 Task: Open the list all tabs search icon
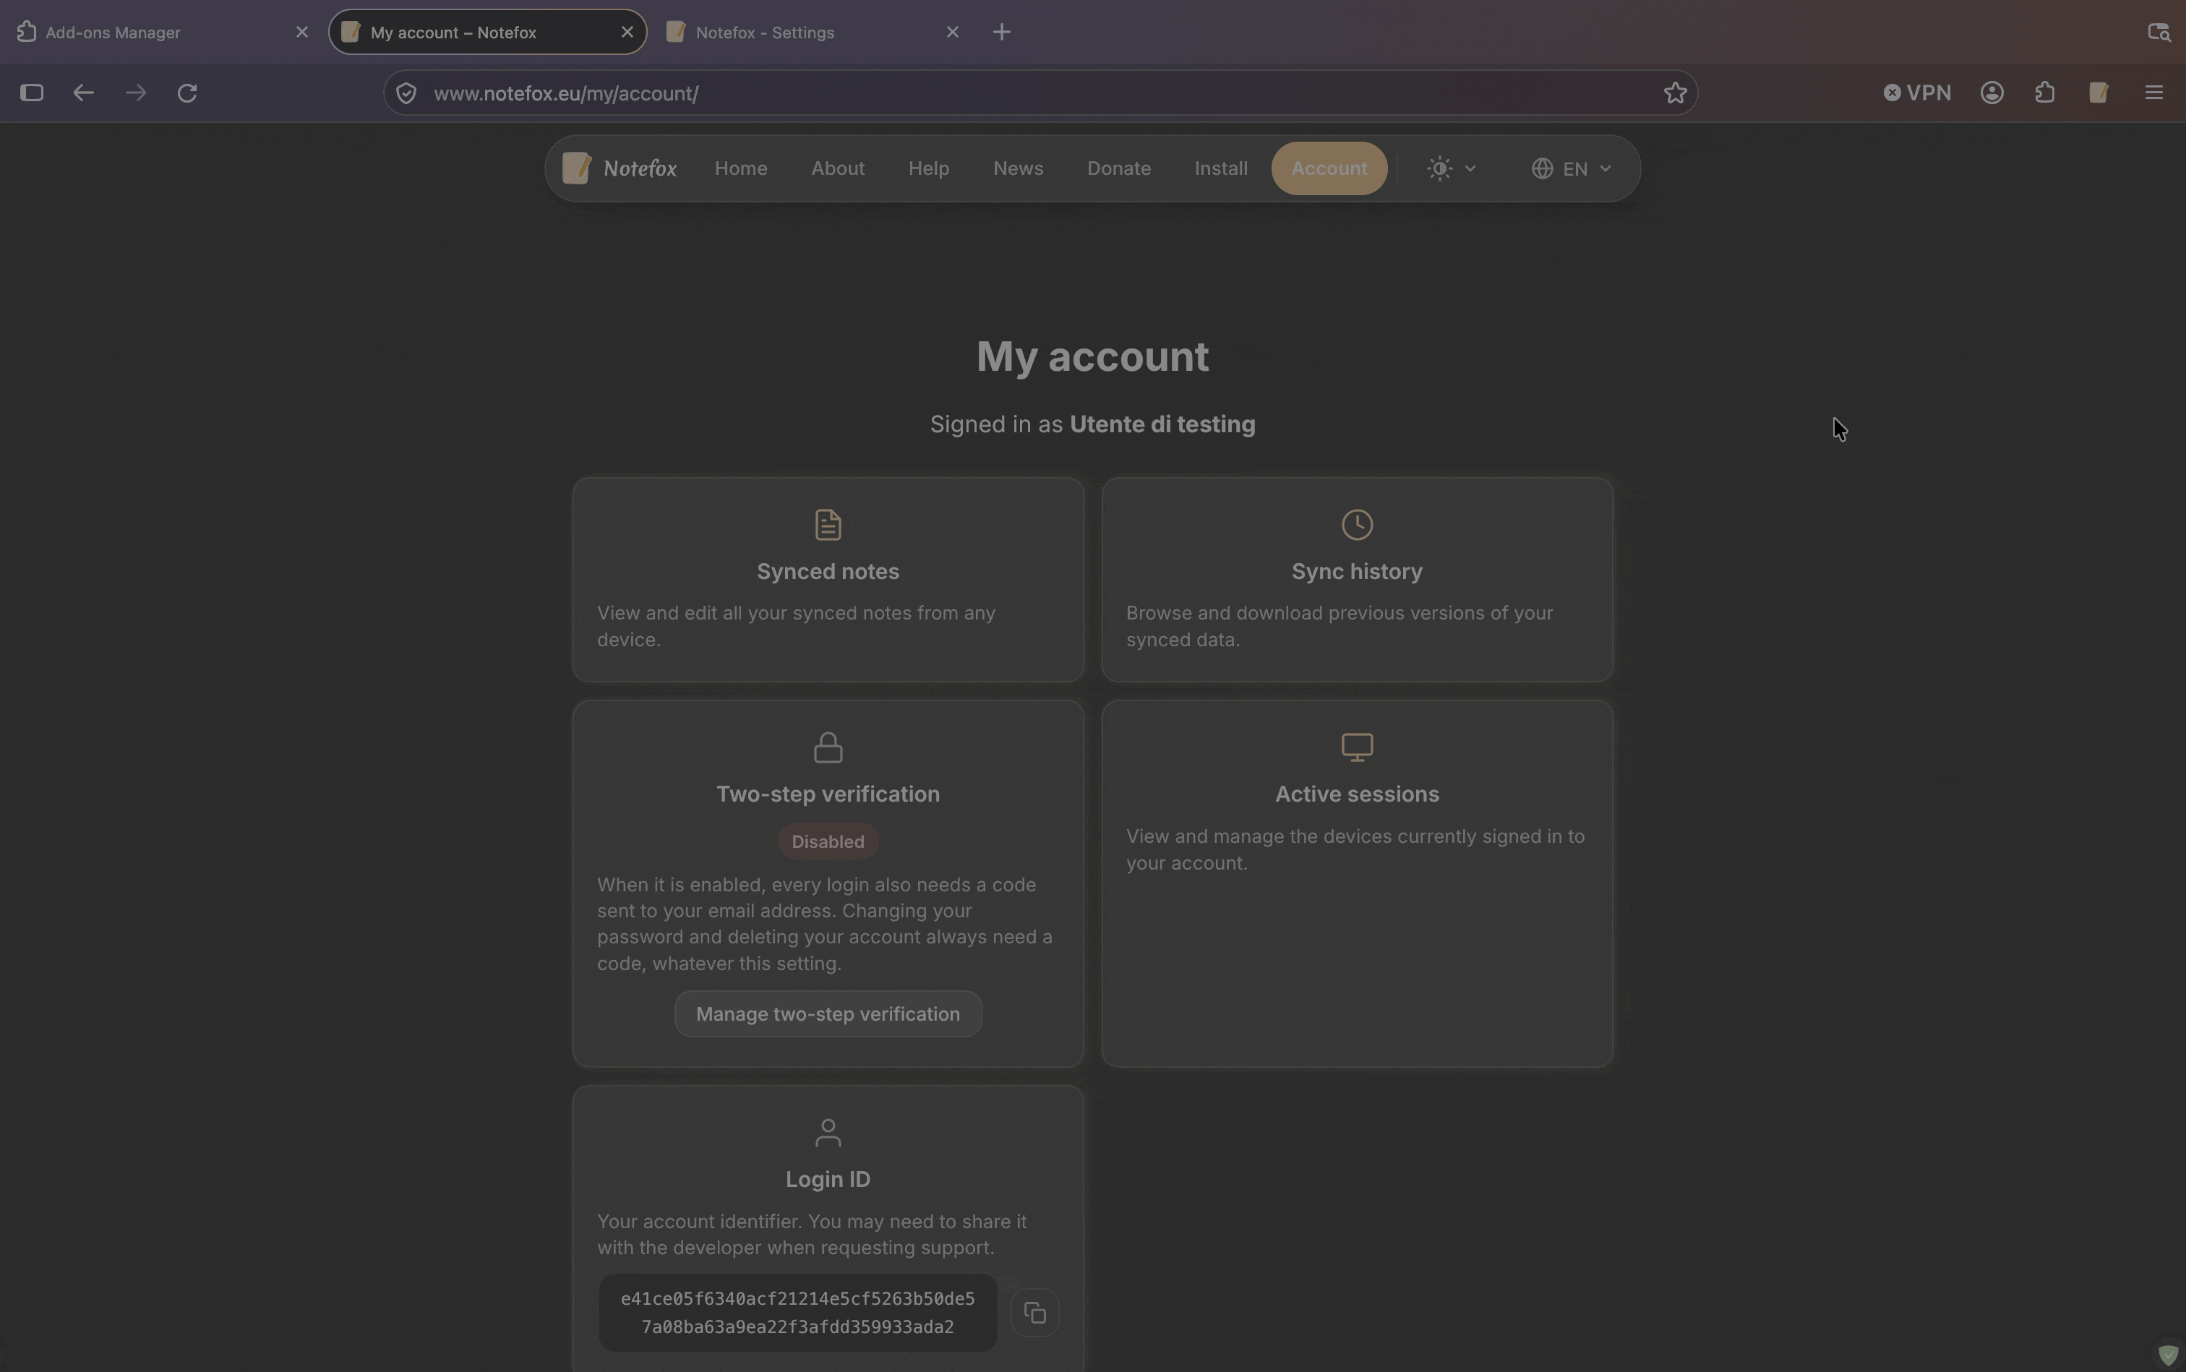coord(2159,32)
